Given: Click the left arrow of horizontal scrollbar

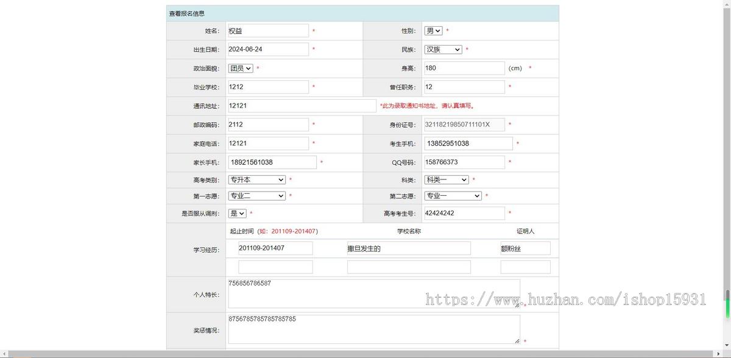Looking at the screenshot, I should [4, 354].
